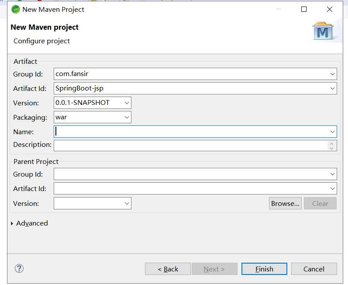Click the Cancel button
Viewport: 348px width, 285px height.
point(314,269)
